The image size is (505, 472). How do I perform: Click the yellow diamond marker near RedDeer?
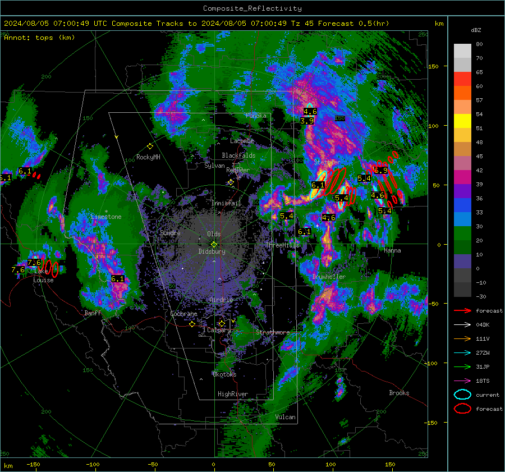coord(231,182)
